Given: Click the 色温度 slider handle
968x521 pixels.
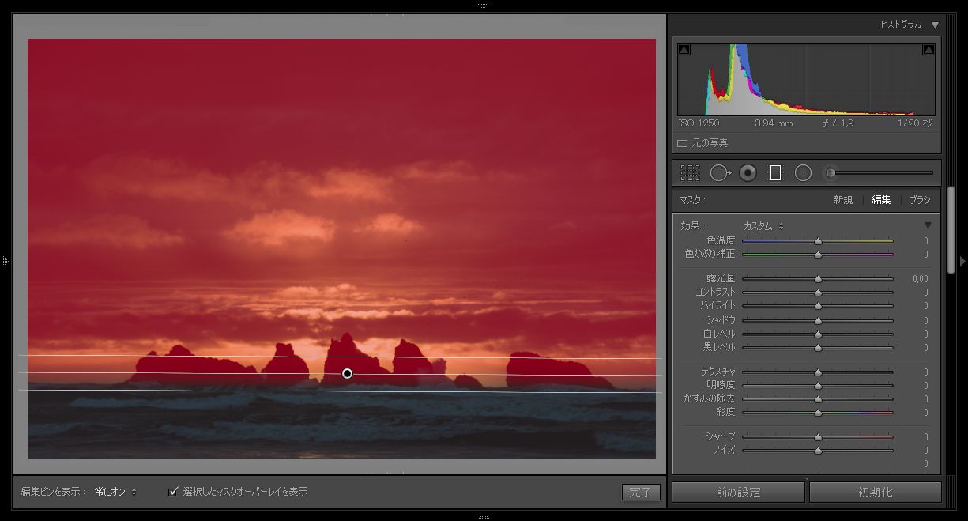Looking at the screenshot, I should tap(818, 241).
